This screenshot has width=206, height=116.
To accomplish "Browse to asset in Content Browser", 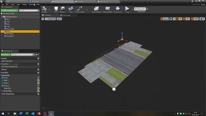I will coord(62,9).
